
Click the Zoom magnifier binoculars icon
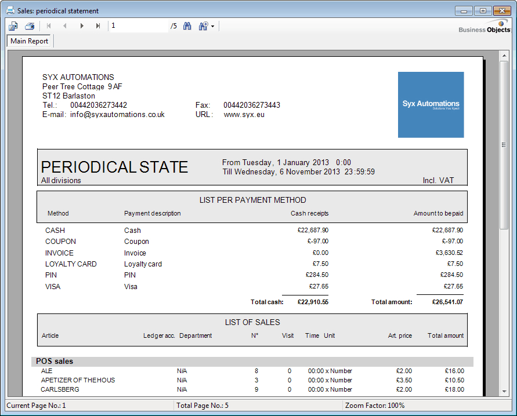coord(203,26)
